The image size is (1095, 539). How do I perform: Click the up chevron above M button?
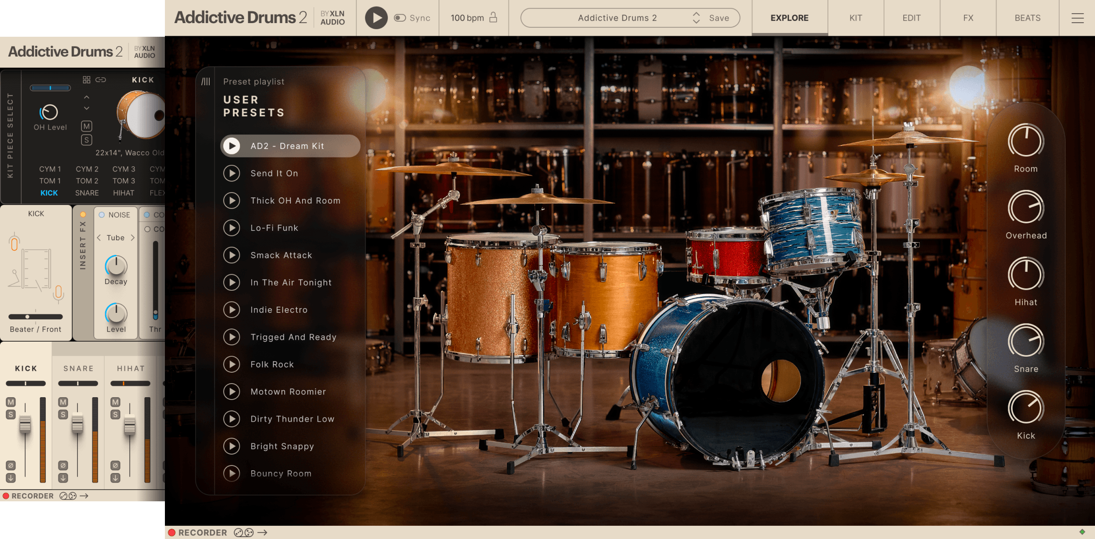[87, 97]
